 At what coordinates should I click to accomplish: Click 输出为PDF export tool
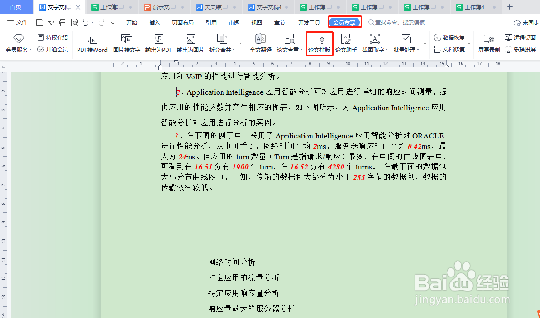pyautogui.click(x=158, y=43)
